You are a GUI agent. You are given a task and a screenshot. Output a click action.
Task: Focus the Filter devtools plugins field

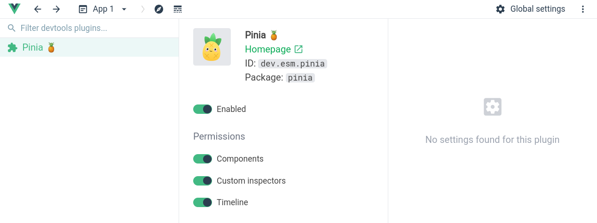pos(89,28)
